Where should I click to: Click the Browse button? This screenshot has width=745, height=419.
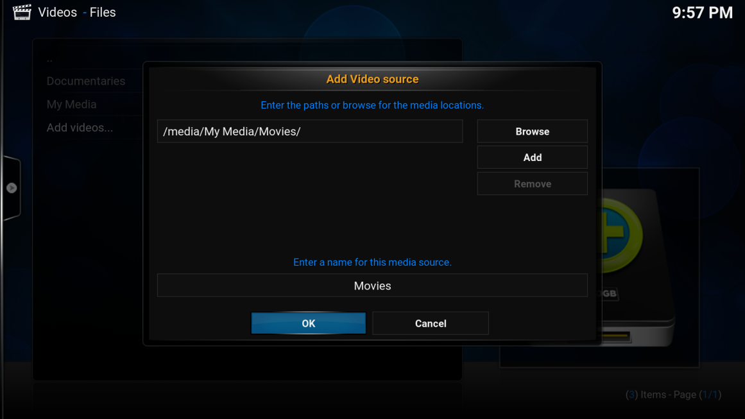tap(532, 132)
